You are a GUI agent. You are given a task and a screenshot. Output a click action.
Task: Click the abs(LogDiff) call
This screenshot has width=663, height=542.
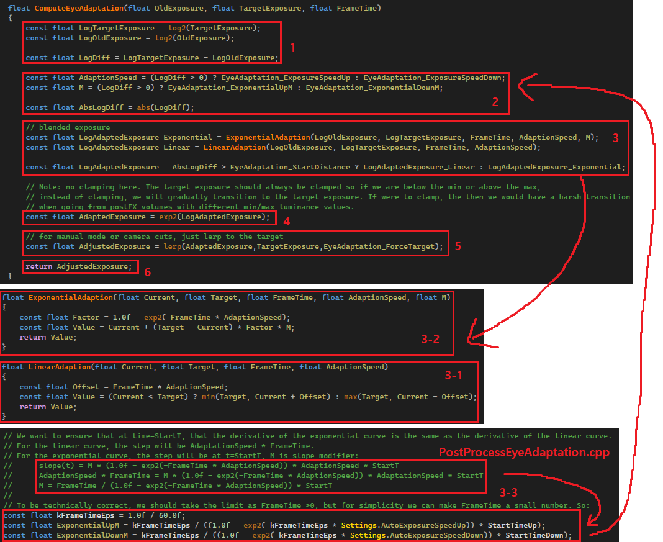point(163,108)
